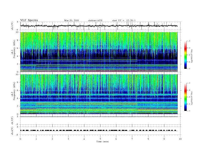
Task: Click the 'VLF Spectra' title text
Action: click(x=29, y=20)
